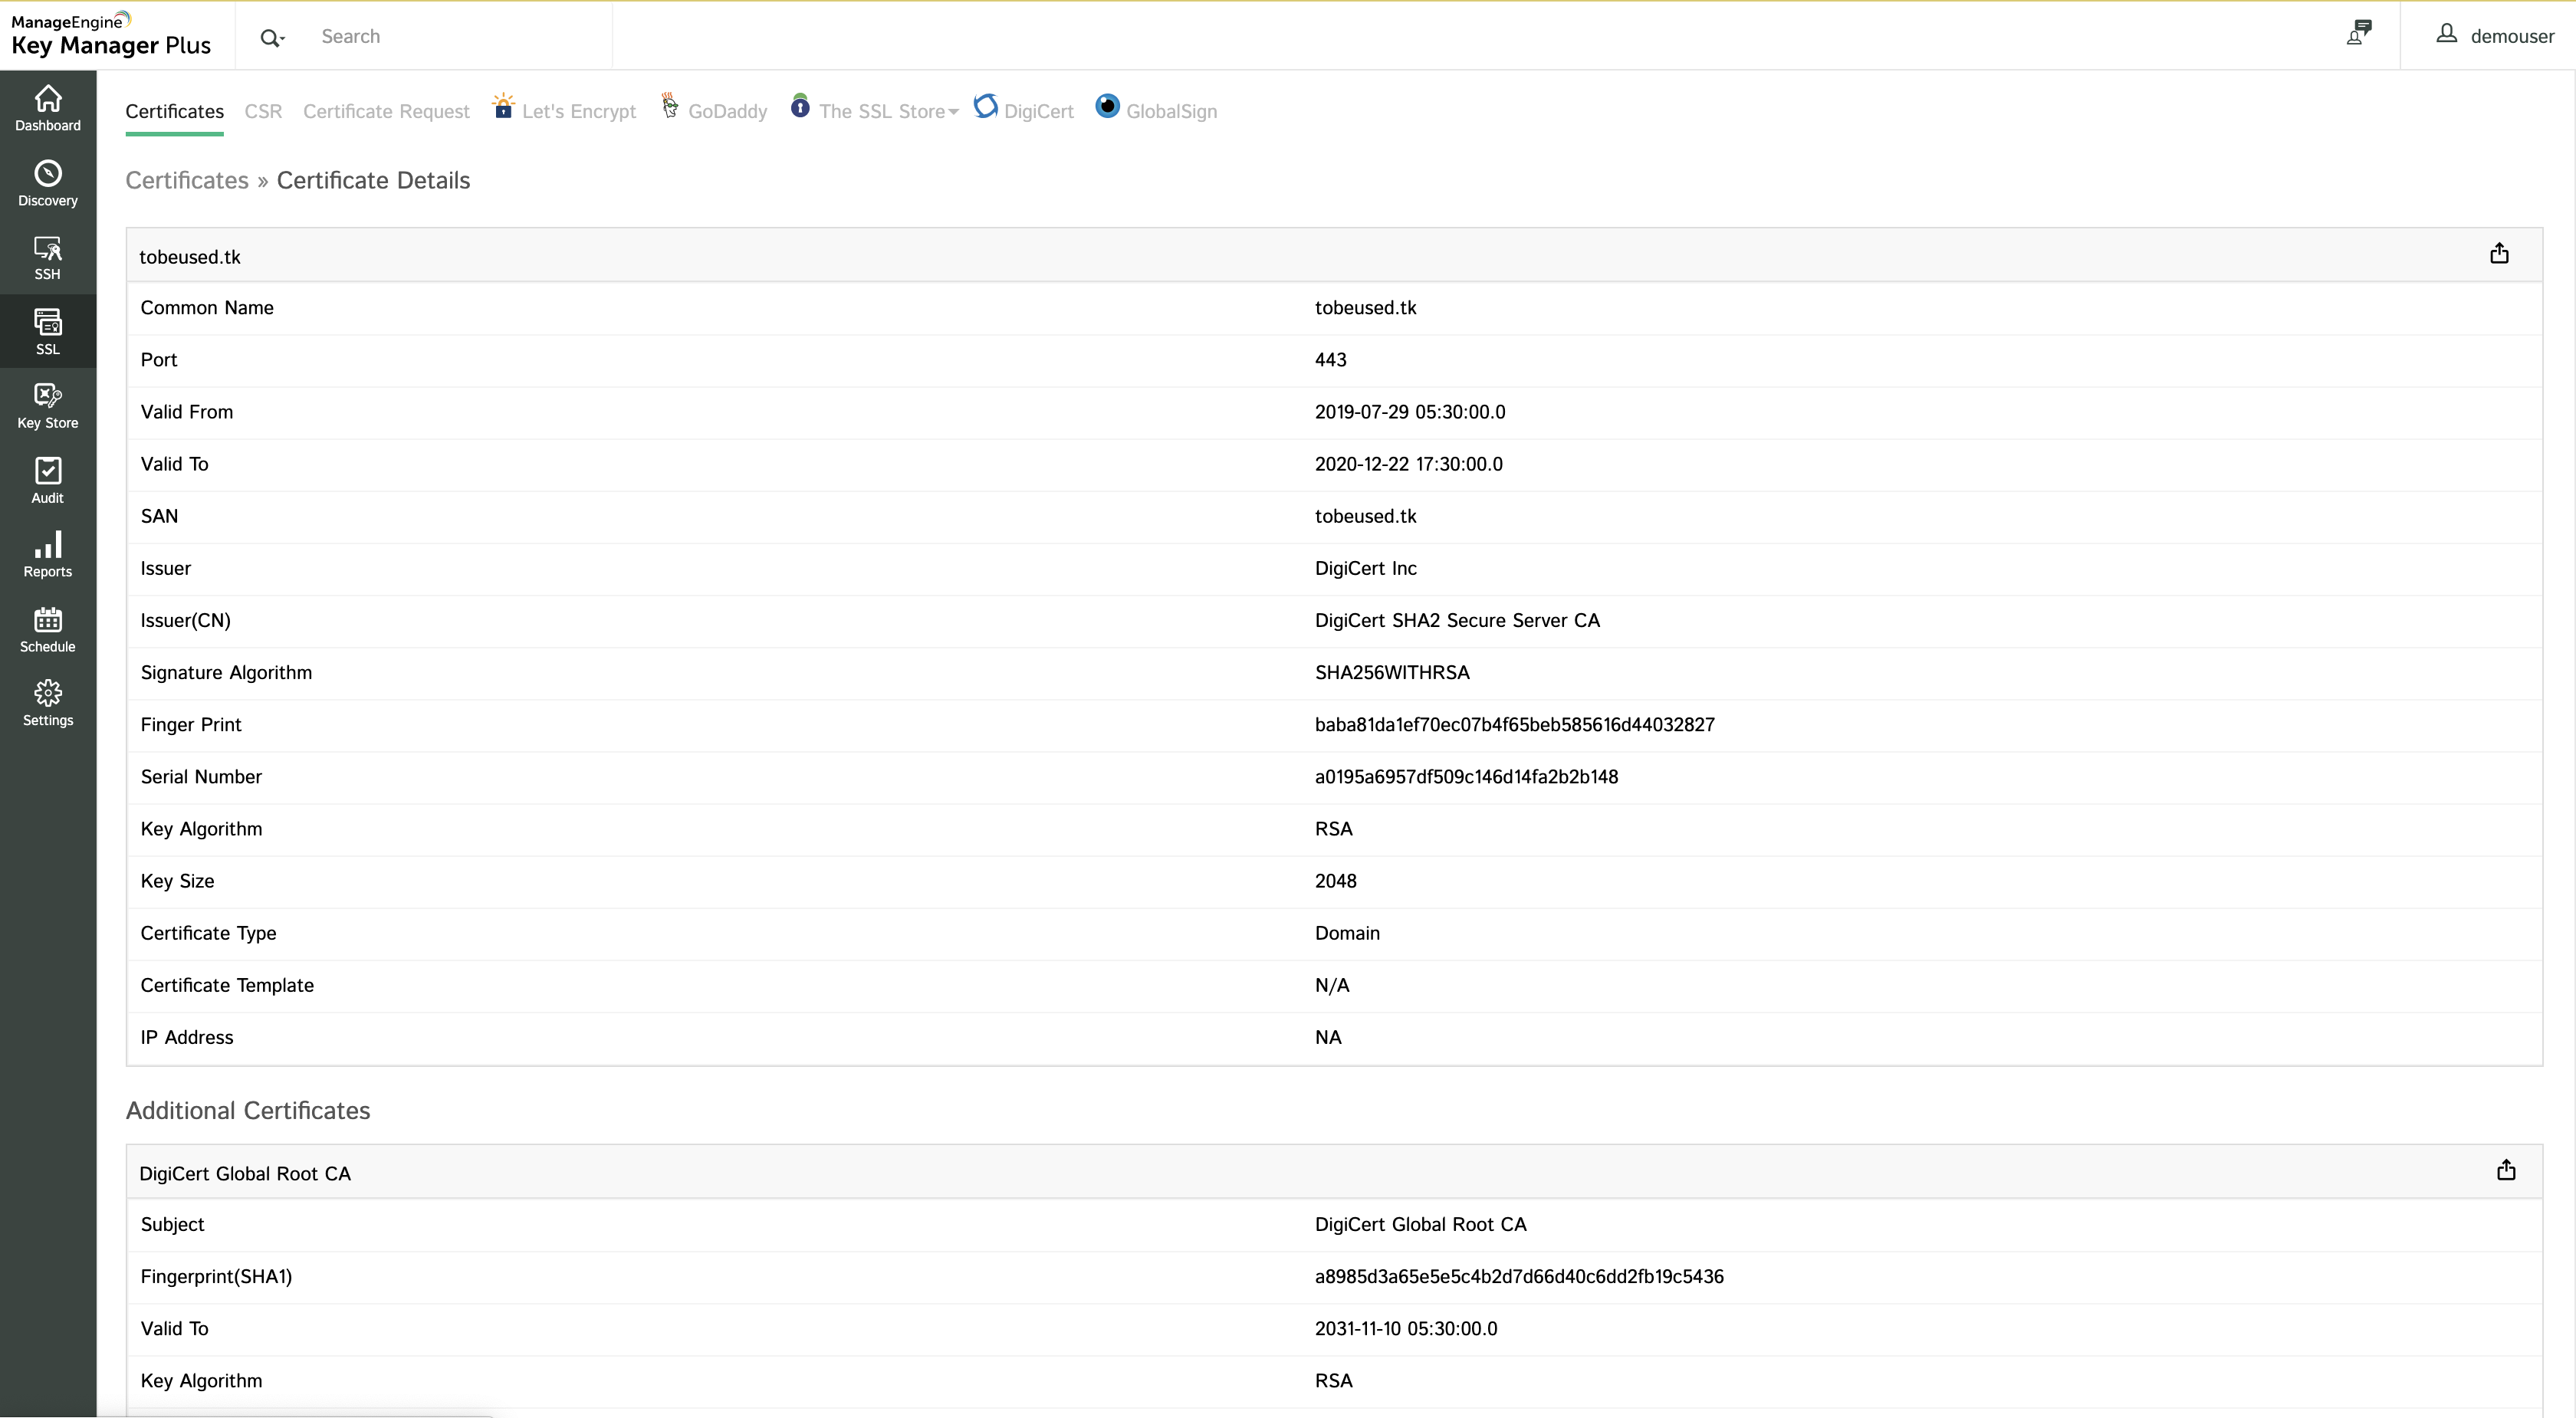This screenshot has height=1418, width=2576.
Task: Click the notifications icon in the header
Action: point(2359,34)
